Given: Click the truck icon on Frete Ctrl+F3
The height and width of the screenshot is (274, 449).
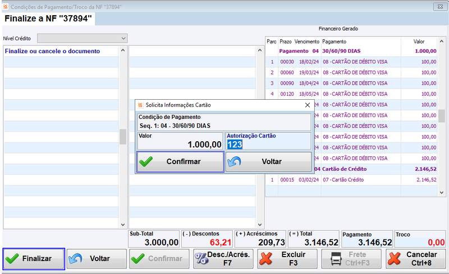Looking at the screenshot, I should pyautogui.click(x=336, y=258).
